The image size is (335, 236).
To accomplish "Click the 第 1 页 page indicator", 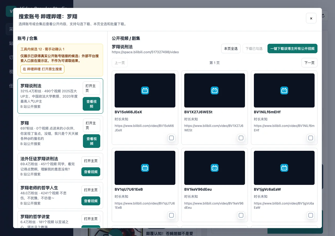I will 215,63.
